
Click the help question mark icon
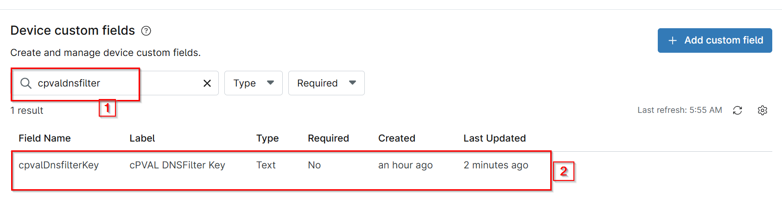pyautogui.click(x=146, y=31)
